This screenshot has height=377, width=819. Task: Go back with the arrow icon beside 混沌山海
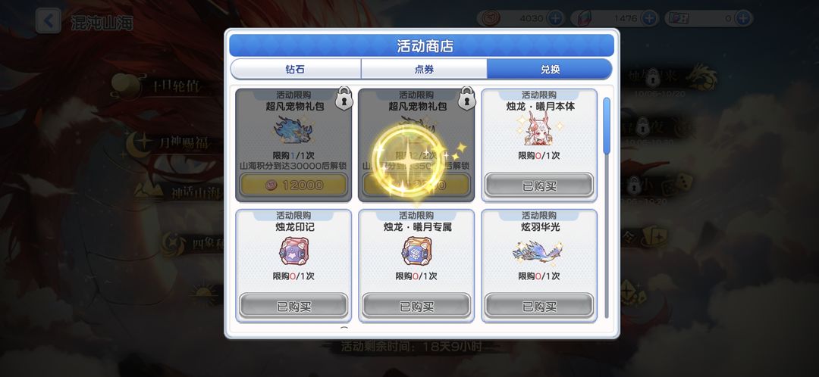(48, 21)
